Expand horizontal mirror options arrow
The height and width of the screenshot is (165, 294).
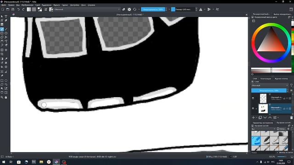[x=204, y=9]
